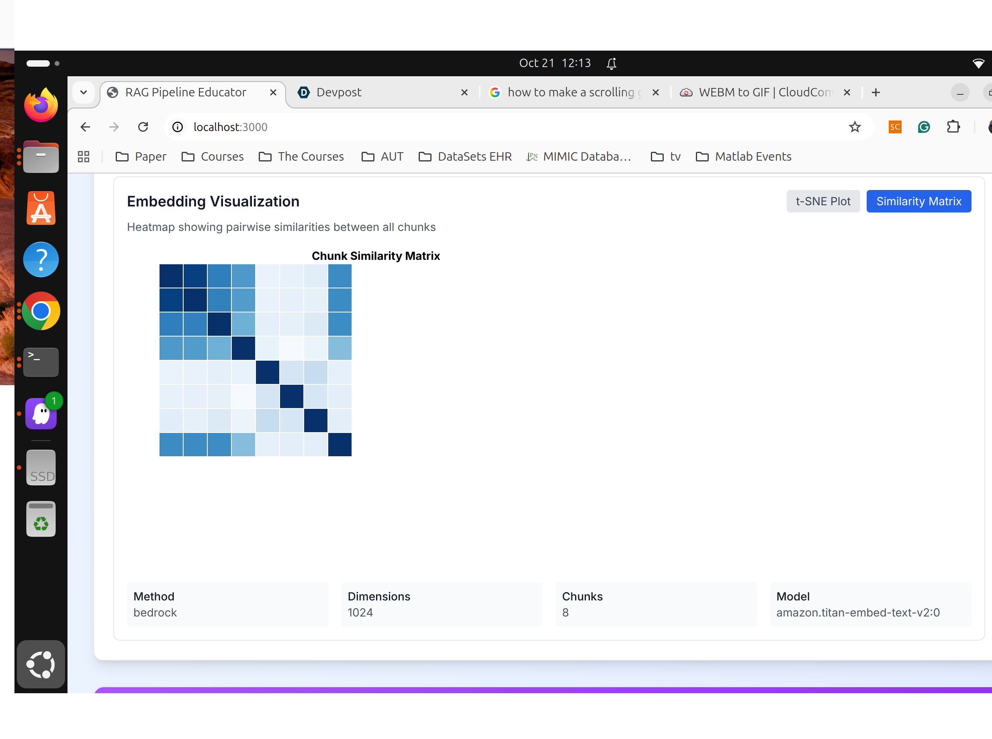Bookmark page with the star icon

(855, 127)
